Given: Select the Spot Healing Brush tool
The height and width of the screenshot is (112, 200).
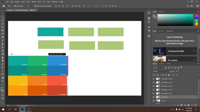Looking at the screenshot, I should (x=2, y=37).
